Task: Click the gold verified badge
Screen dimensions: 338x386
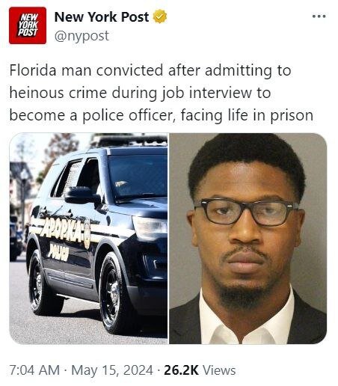Action: pos(160,16)
